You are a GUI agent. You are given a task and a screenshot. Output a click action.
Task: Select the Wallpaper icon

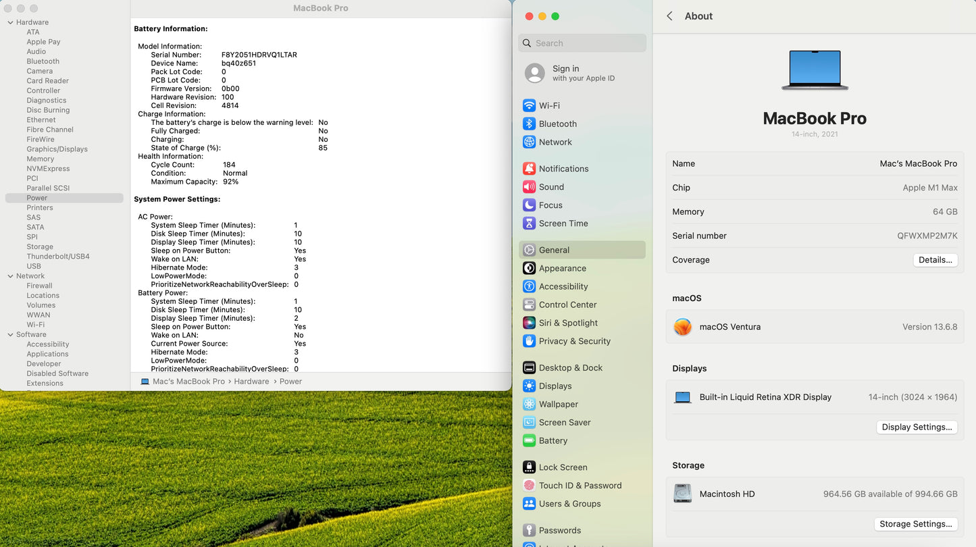pos(530,405)
